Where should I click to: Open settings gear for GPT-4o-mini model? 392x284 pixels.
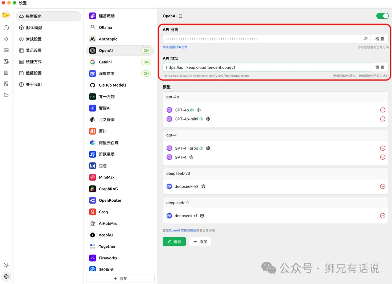coord(208,119)
